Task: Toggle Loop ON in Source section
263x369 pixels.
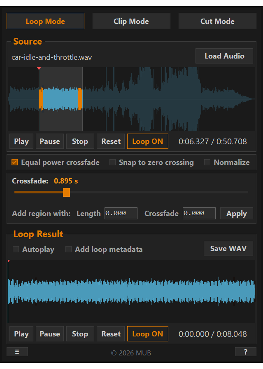Action: pos(148,141)
